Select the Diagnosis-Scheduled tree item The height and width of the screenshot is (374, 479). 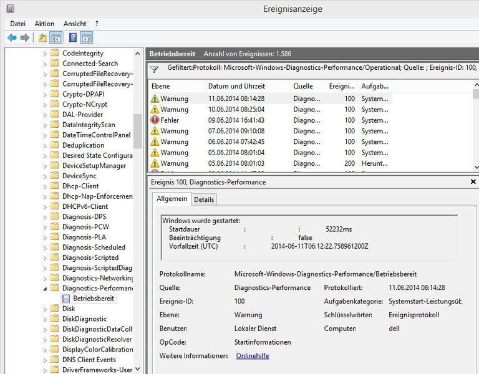[x=94, y=247]
